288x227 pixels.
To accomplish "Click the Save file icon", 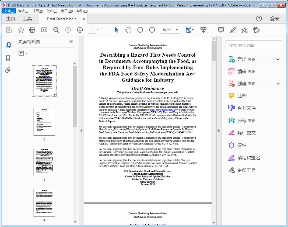I will (x=9, y=30).
